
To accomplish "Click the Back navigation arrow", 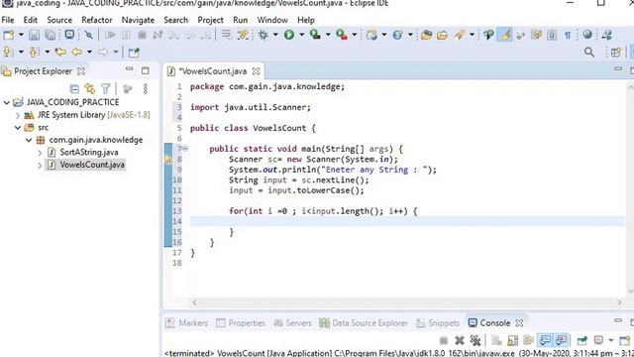I will click(77, 52).
